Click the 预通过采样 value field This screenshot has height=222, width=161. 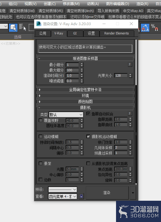[x=121, y=153]
